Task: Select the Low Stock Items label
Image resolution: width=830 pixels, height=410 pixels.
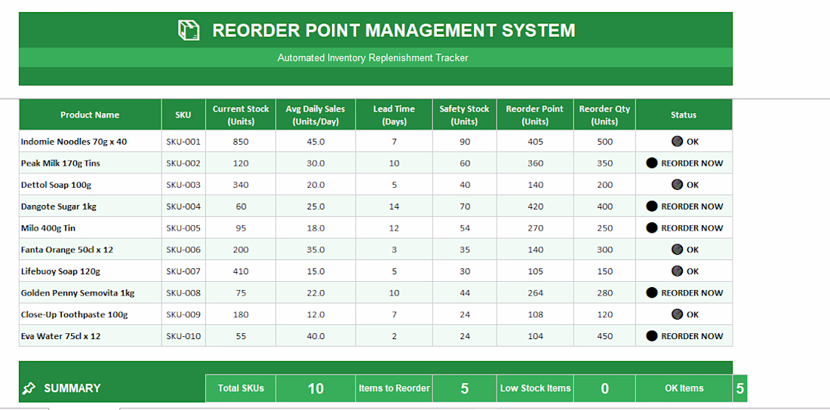Action: tap(535, 388)
